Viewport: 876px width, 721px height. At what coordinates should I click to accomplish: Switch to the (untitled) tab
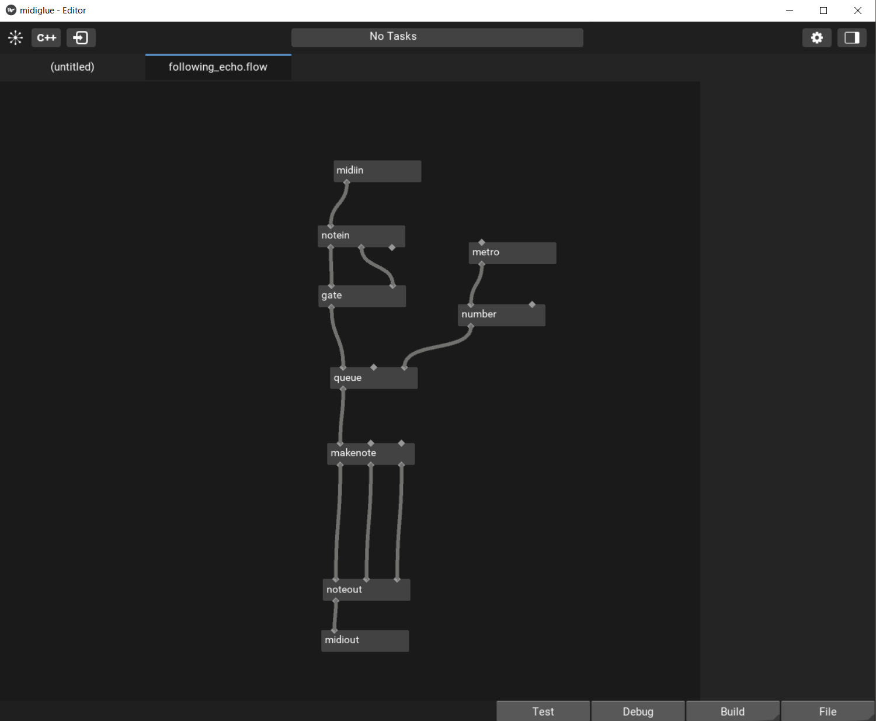coord(72,67)
